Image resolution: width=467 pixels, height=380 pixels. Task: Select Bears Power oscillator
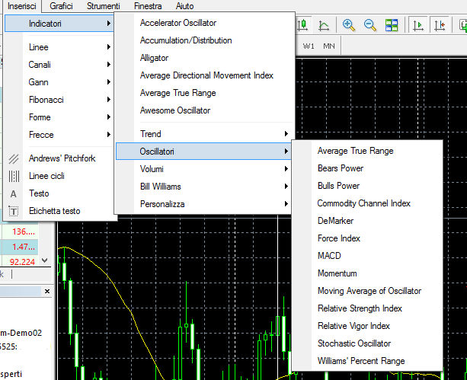(341, 168)
